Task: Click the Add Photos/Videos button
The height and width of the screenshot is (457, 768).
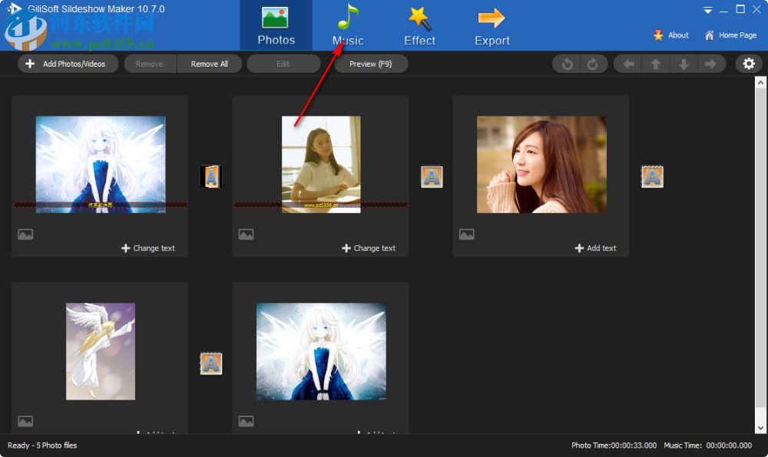Action: (68, 64)
